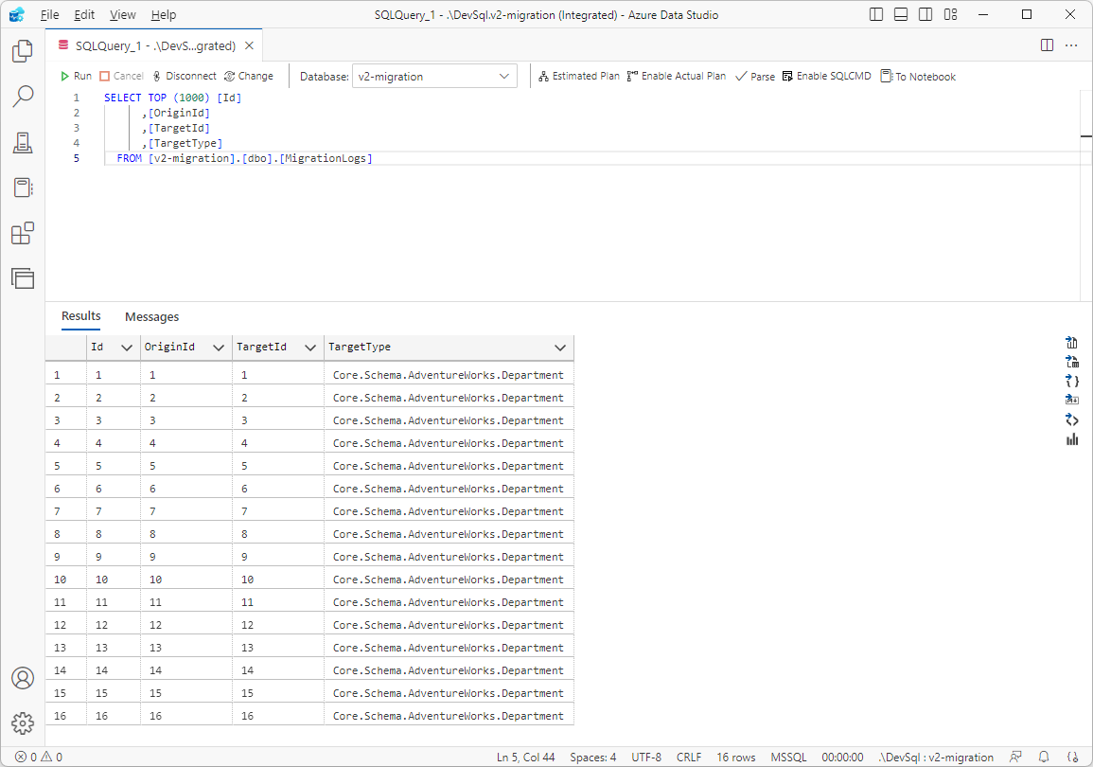Viewport: 1093px width, 767px height.
Task: Click CRLF line ending in the status bar
Action: point(689,757)
